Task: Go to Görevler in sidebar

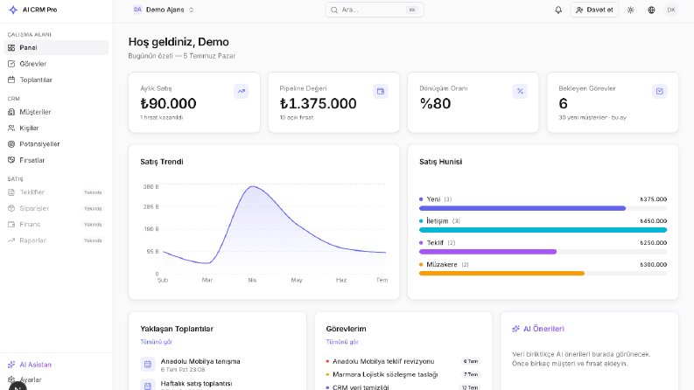Action: click(x=56, y=64)
